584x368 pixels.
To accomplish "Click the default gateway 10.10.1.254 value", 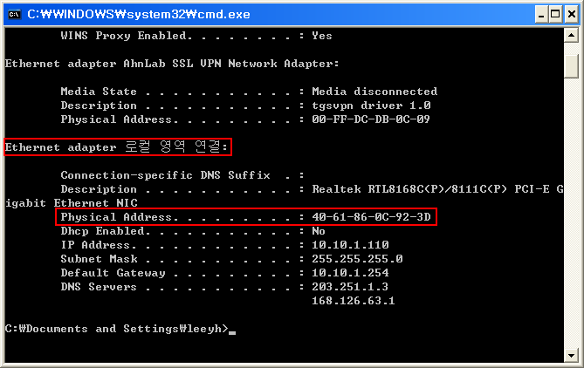I will coord(350,273).
